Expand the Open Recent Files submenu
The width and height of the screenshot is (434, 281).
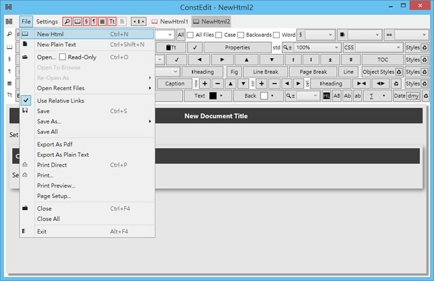tap(87, 88)
